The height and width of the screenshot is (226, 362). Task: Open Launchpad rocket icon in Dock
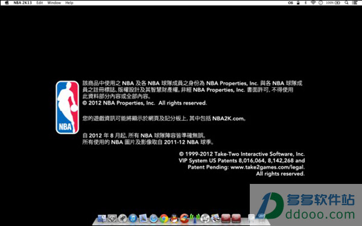(x=122, y=218)
